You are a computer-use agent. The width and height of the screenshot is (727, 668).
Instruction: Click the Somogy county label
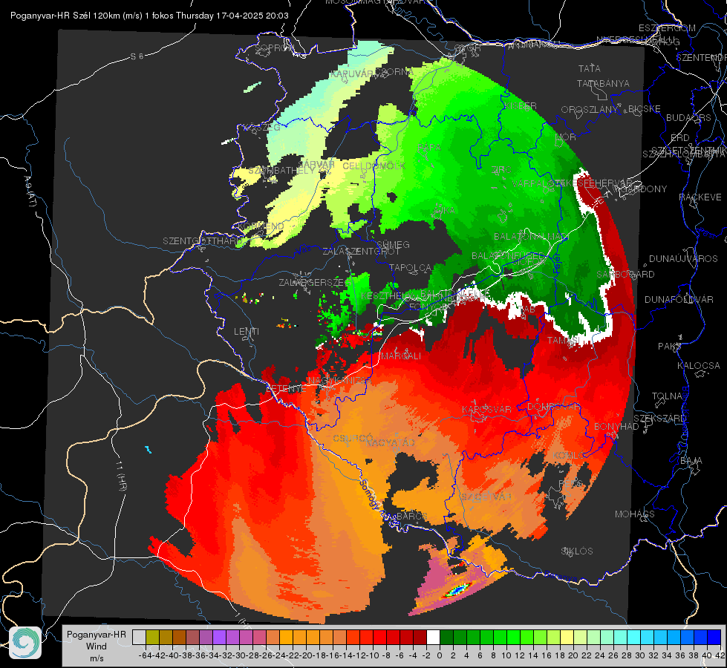coord(370,494)
